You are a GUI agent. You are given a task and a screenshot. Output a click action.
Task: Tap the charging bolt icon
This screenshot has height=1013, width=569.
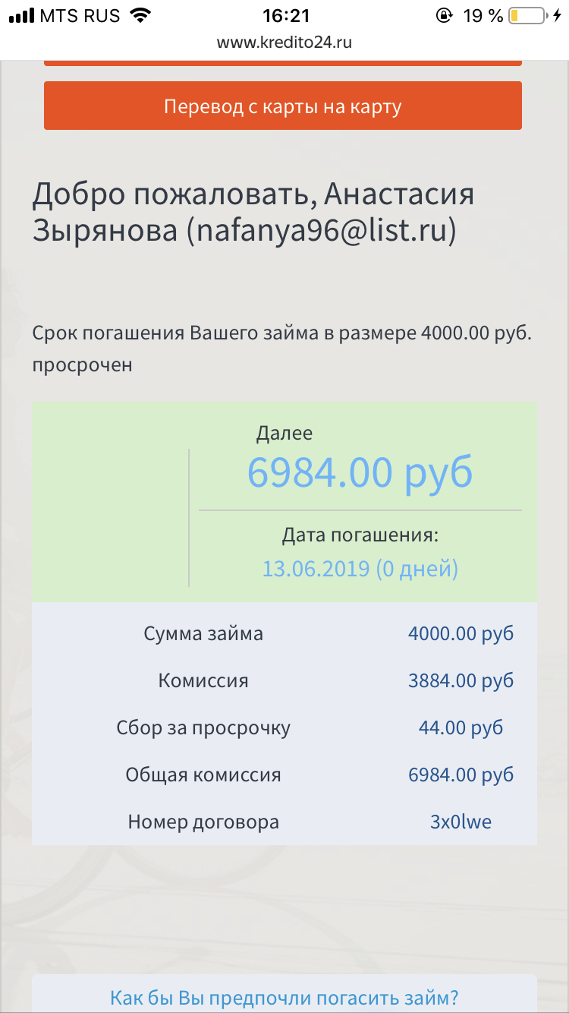tap(557, 15)
